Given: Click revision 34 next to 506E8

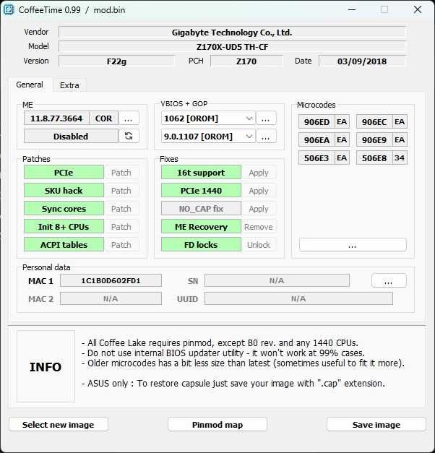Looking at the screenshot, I should pos(400,158).
